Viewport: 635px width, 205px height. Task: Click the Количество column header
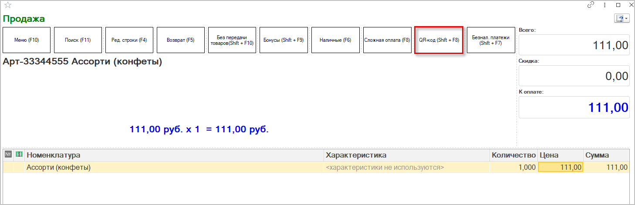(514, 155)
